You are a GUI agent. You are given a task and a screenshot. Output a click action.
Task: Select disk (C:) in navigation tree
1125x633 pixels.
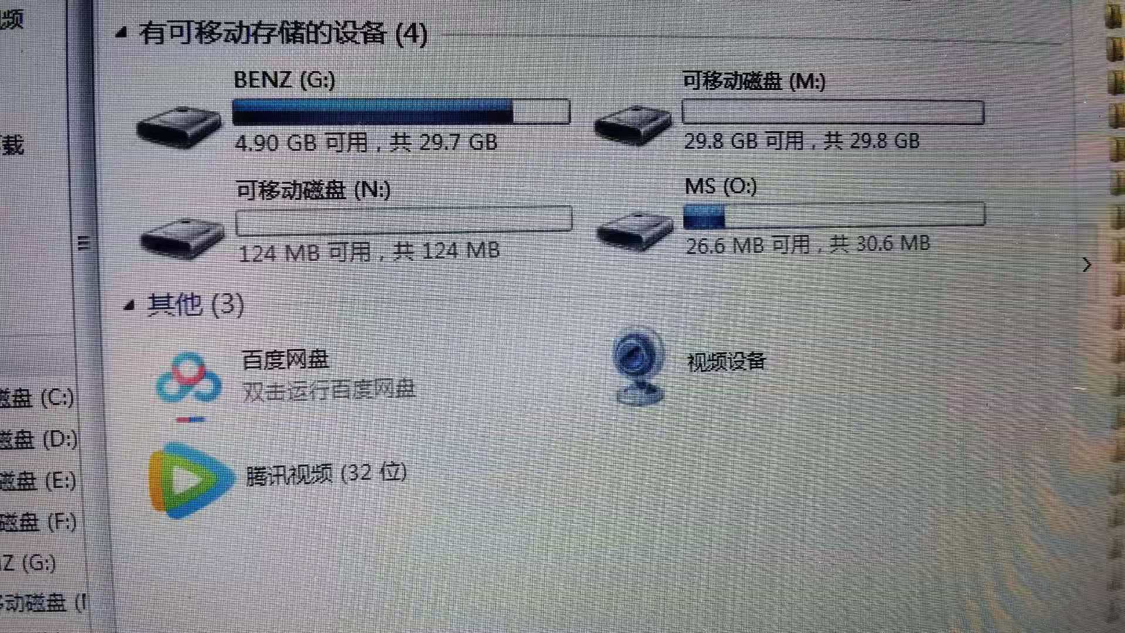36,398
